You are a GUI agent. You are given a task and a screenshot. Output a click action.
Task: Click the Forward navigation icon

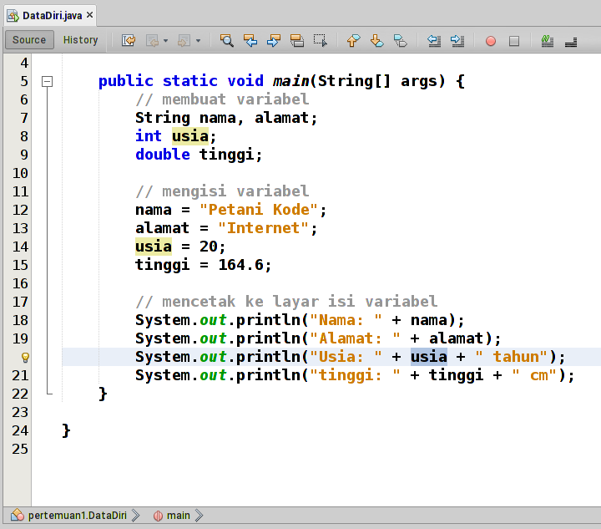tap(184, 40)
